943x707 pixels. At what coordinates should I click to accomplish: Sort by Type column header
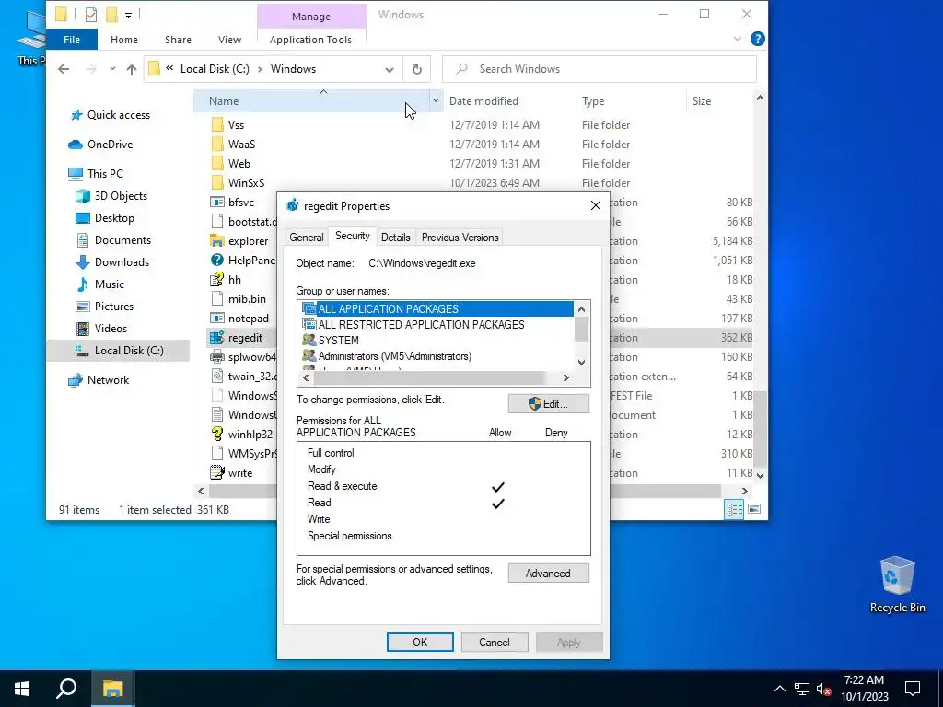point(631,101)
